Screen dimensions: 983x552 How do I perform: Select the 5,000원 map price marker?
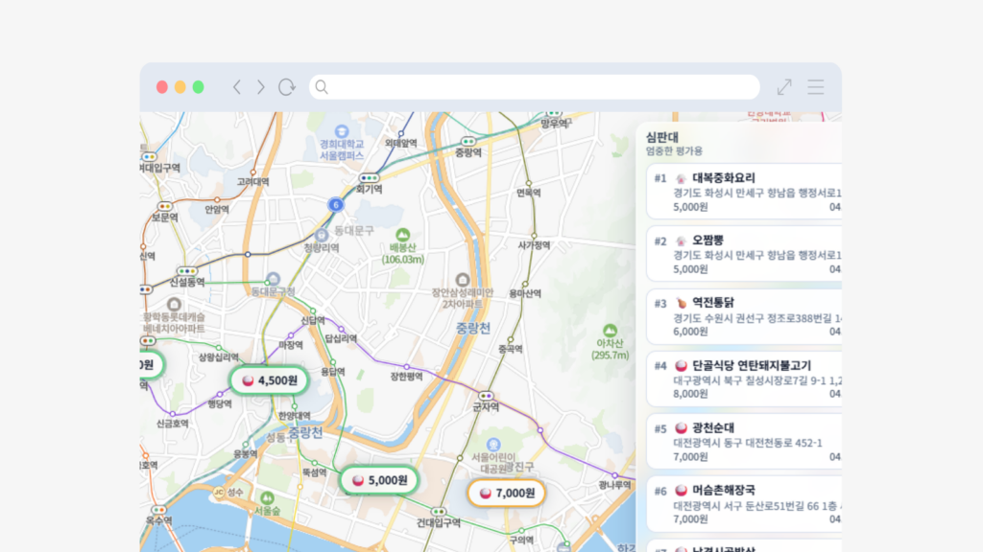click(379, 480)
